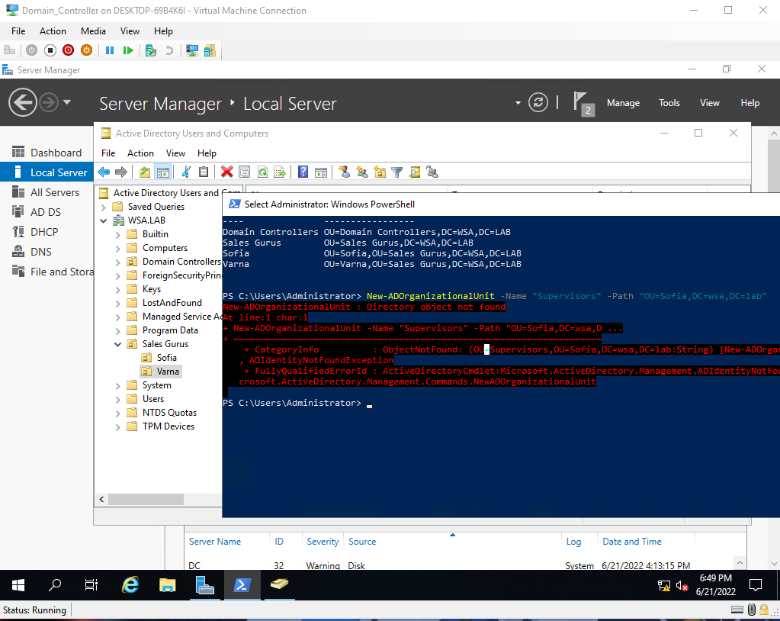Click the orange VM Save button
780x621 pixels.
[87, 50]
